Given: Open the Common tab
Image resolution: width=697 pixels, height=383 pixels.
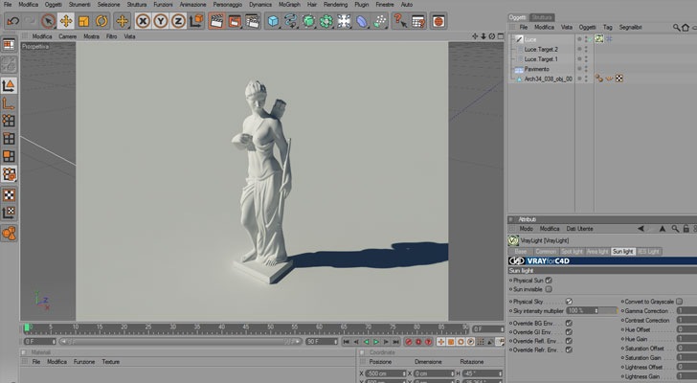Looking at the screenshot, I should tap(546, 252).
